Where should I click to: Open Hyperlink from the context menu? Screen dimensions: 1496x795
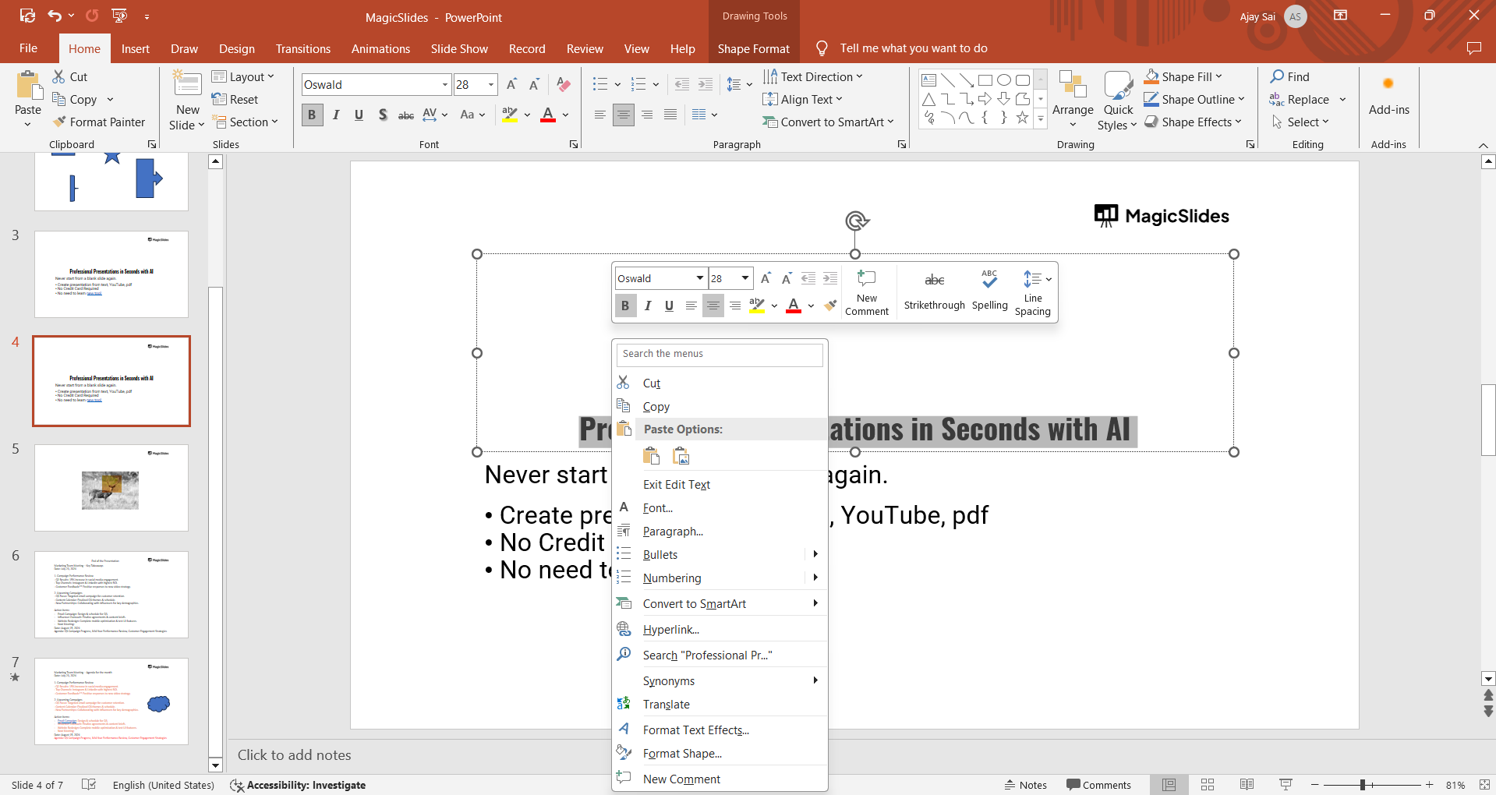[x=720, y=630]
